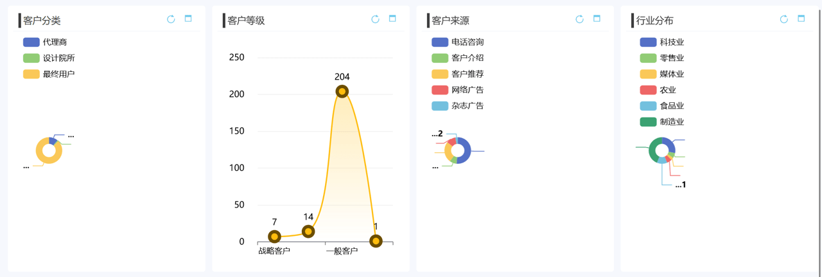The height and width of the screenshot is (277, 822).
Task: Maximize the 行业分布 panel
Action: point(801,19)
